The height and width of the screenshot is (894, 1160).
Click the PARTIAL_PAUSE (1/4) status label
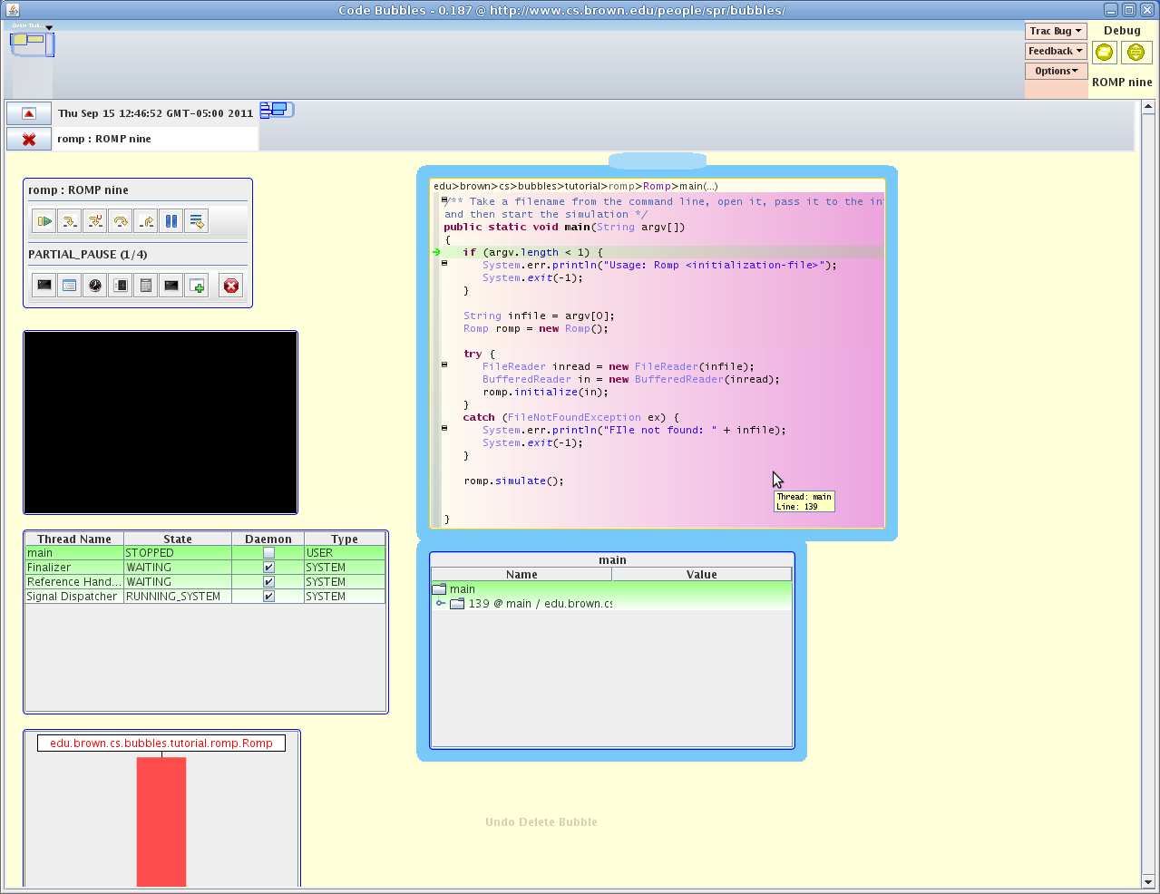point(88,255)
